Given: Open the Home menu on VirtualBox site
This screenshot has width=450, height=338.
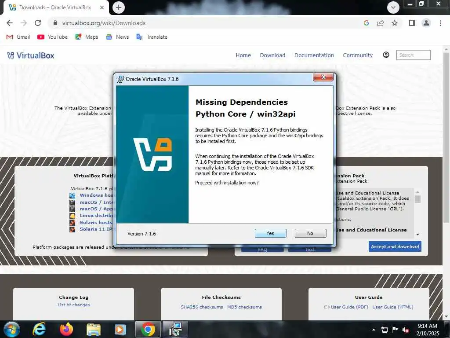Looking at the screenshot, I should pos(243,55).
